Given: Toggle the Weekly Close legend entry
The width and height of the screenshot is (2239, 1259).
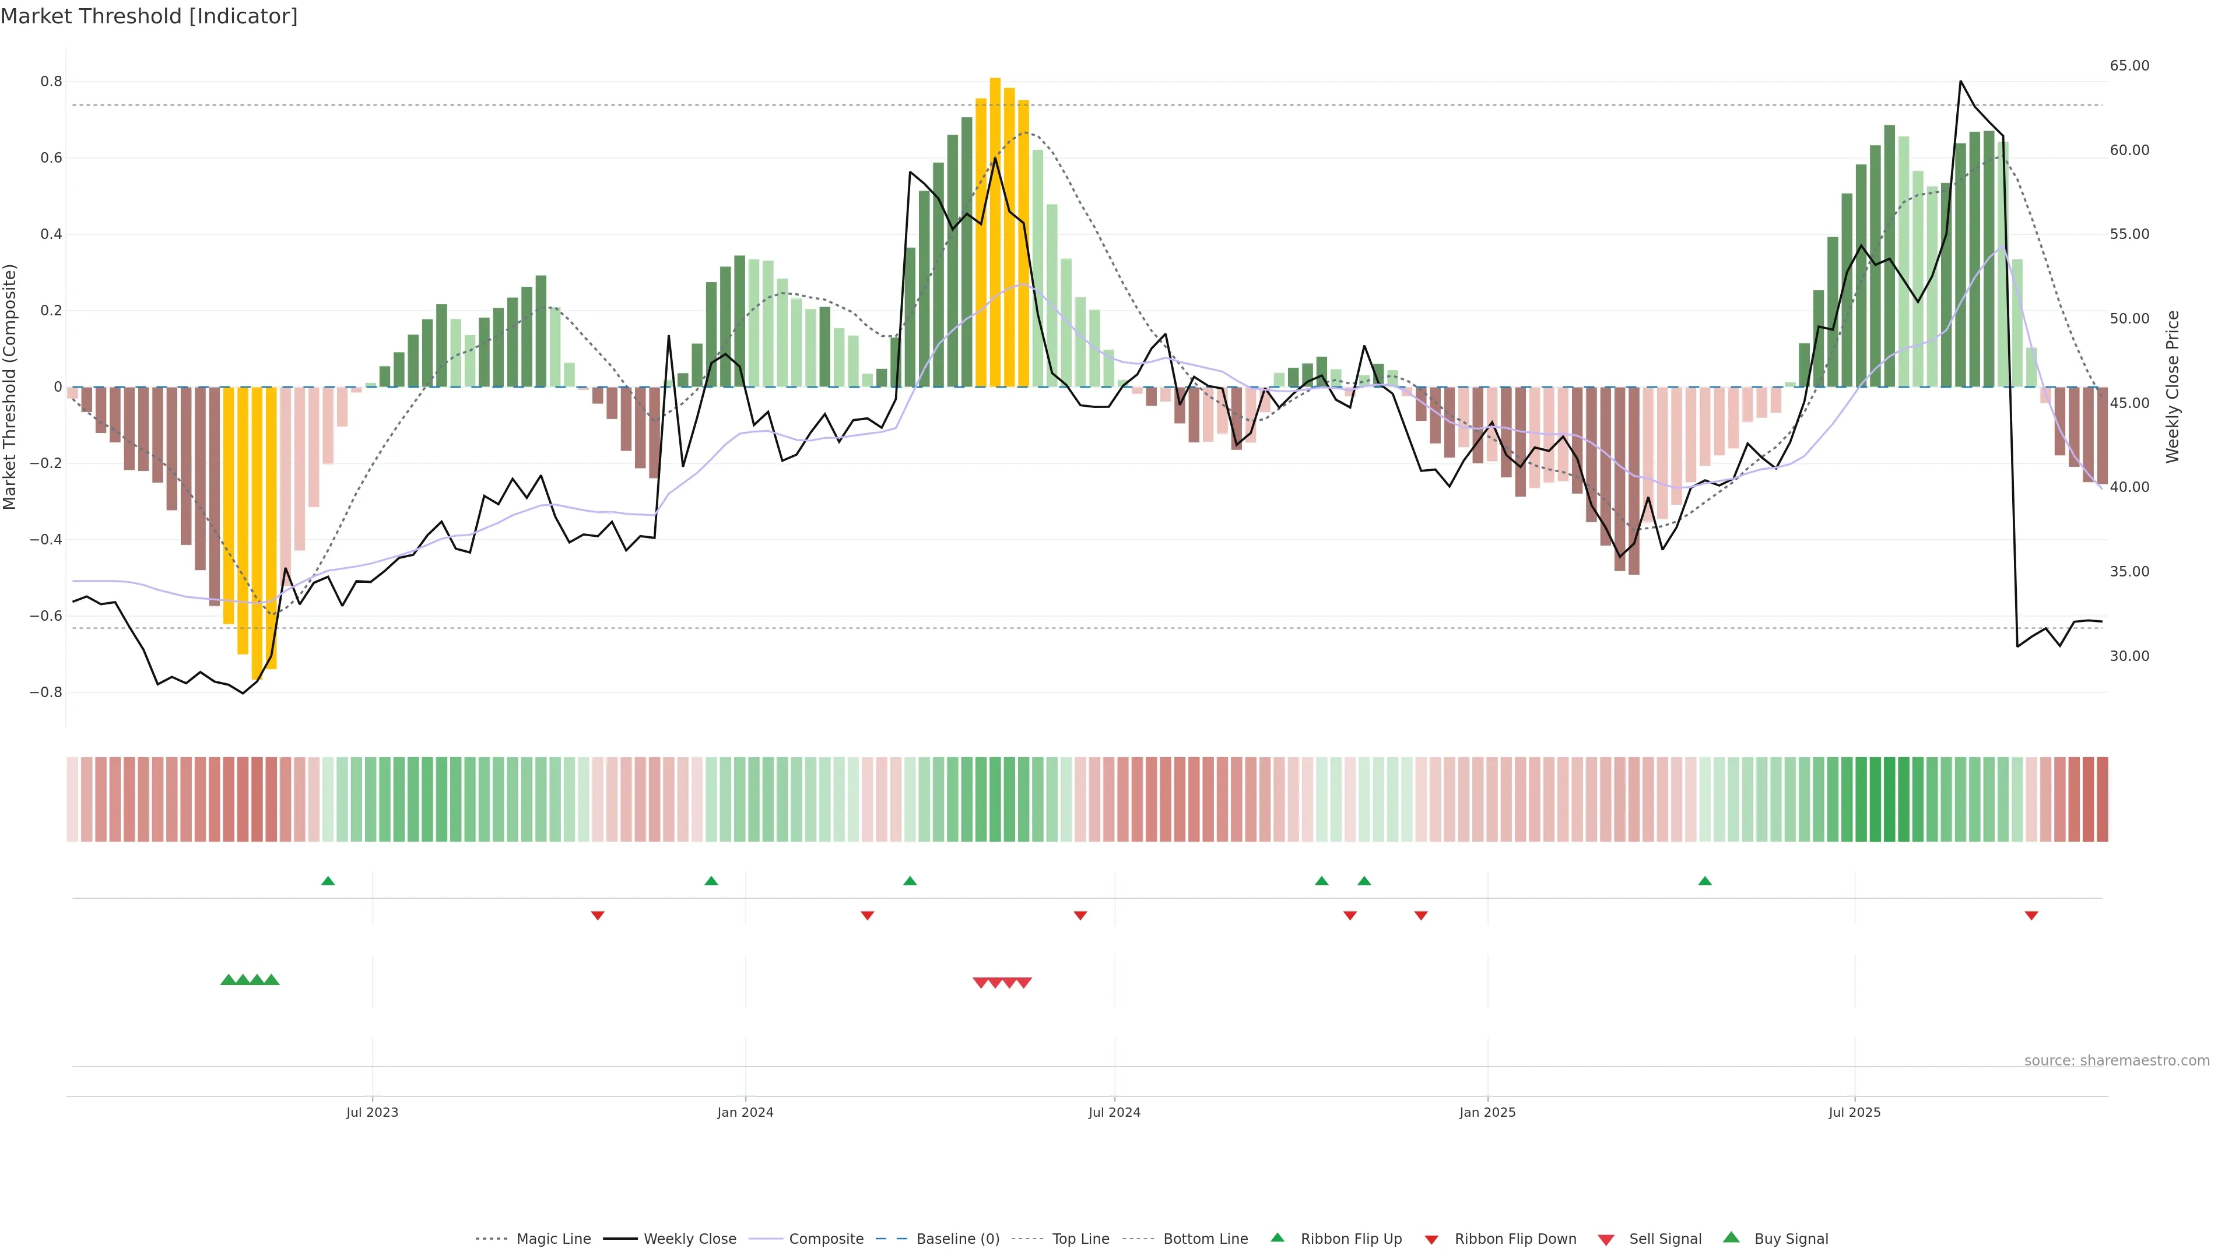Looking at the screenshot, I should (689, 1239).
